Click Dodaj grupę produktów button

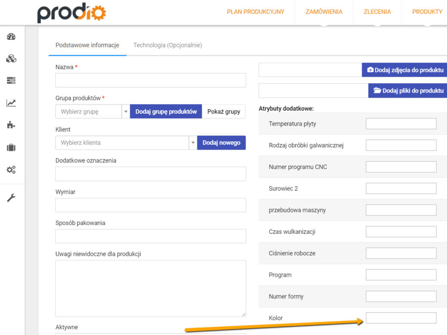[x=166, y=111]
